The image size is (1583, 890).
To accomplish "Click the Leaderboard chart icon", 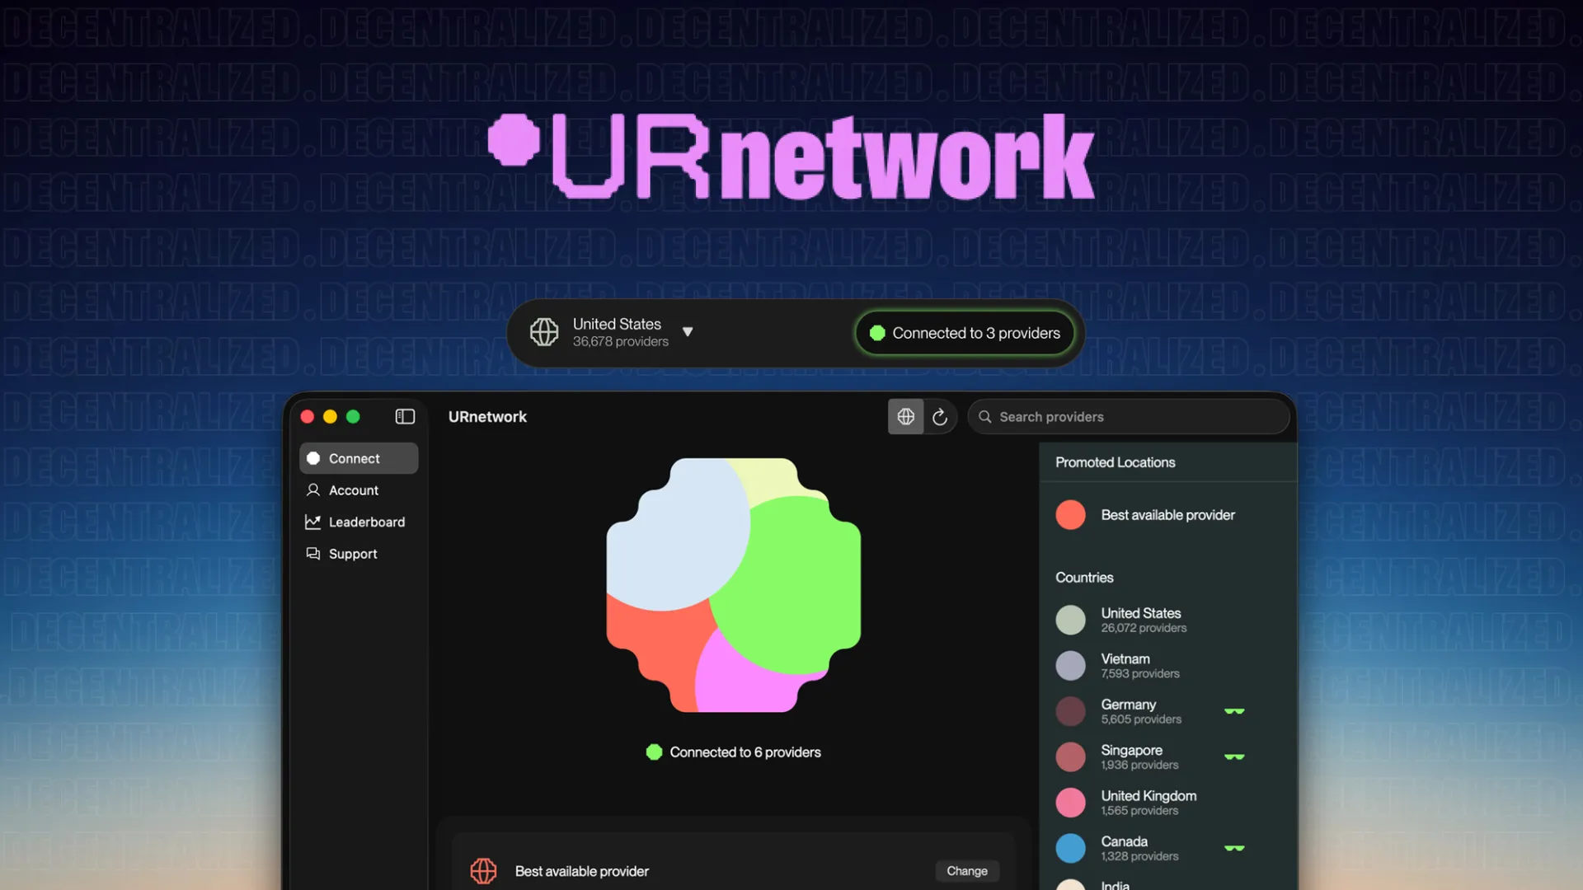I will click(313, 522).
